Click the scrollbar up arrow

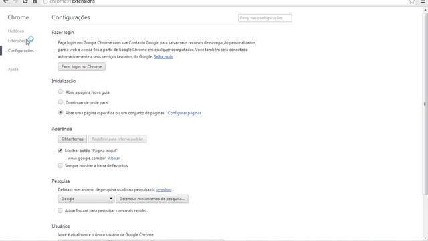[425, 10]
